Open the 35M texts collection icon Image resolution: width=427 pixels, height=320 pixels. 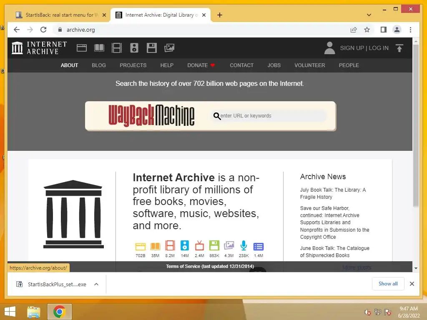tap(155, 247)
